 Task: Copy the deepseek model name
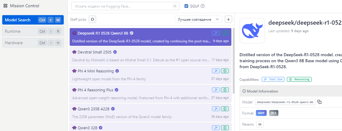point(320,102)
